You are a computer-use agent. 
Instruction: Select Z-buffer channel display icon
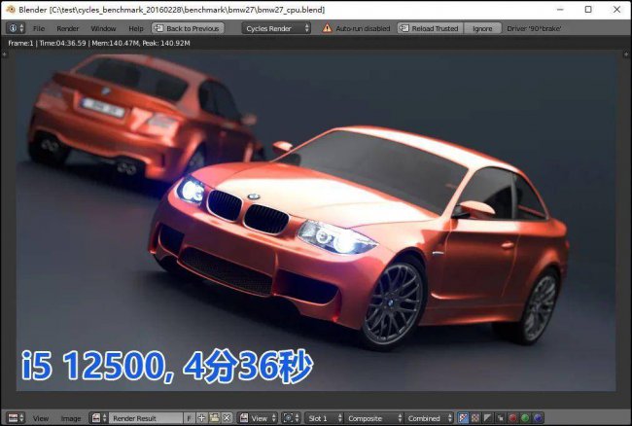click(x=500, y=418)
